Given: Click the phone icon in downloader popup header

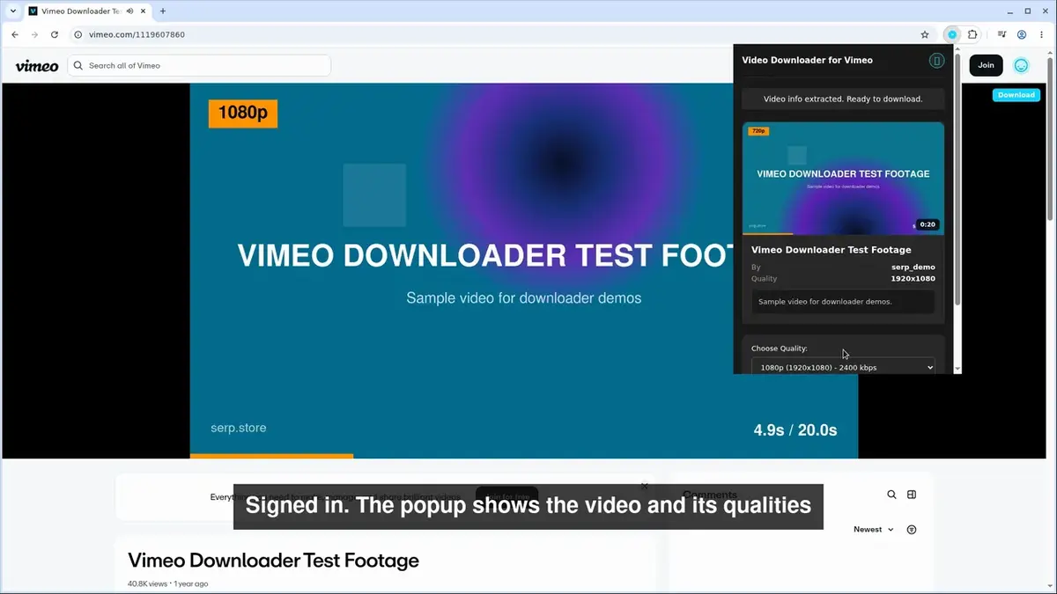Looking at the screenshot, I should coord(936,61).
